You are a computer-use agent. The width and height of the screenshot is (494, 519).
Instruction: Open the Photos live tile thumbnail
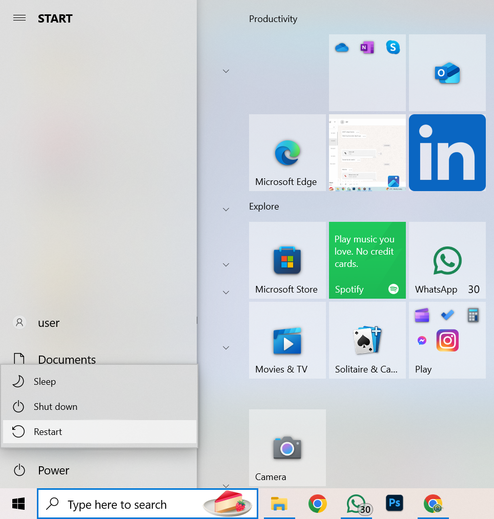click(x=367, y=153)
